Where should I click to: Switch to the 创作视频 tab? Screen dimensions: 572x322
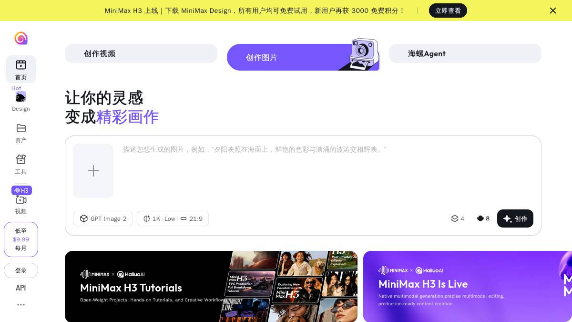click(x=141, y=53)
